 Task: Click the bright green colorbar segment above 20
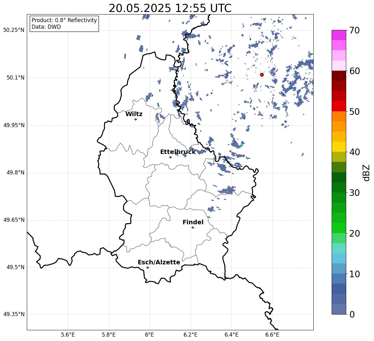[339, 228]
